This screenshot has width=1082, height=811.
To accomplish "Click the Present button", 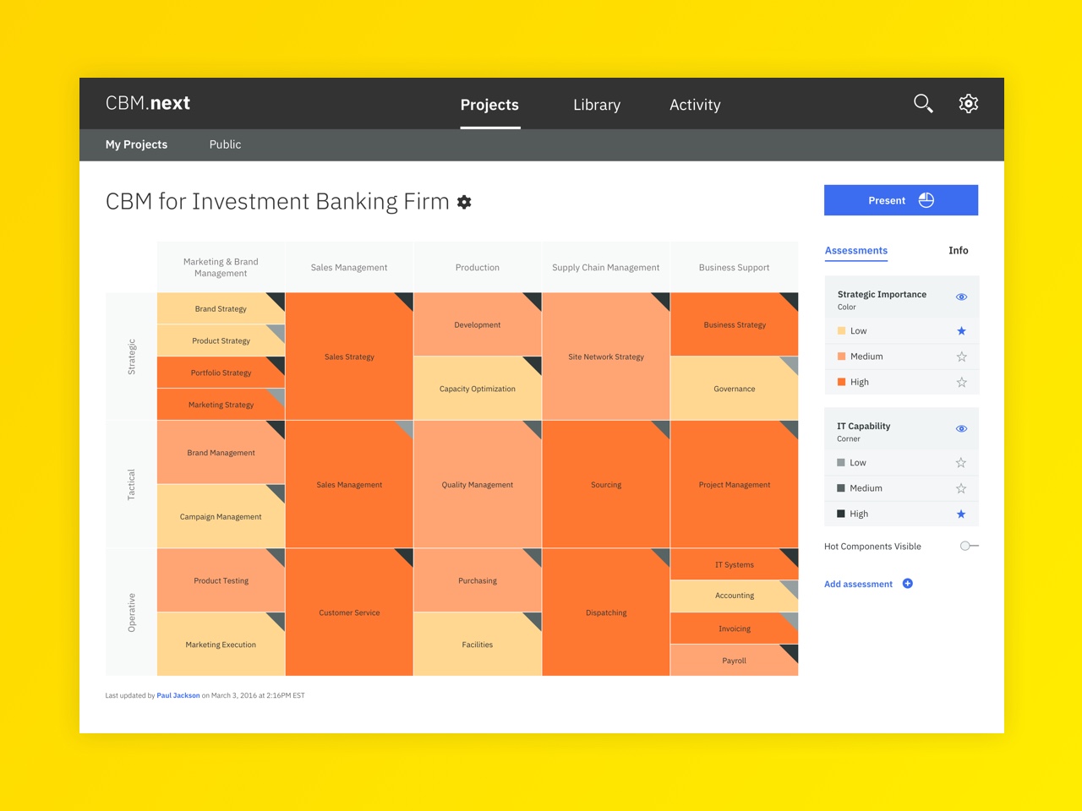I will pos(900,200).
